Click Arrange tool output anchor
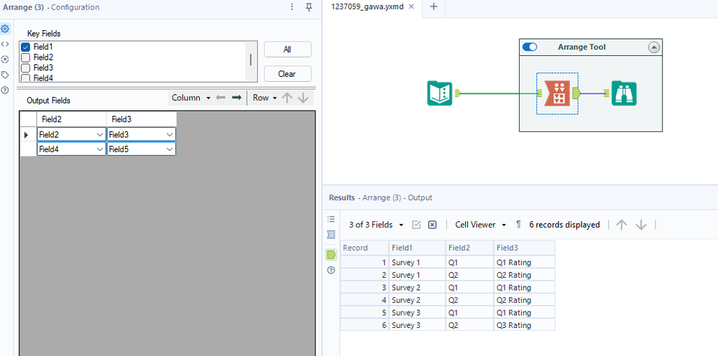 pyautogui.click(x=576, y=93)
